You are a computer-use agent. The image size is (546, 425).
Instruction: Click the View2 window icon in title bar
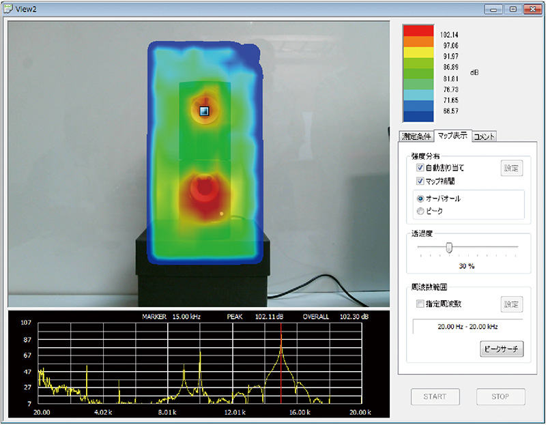click(x=8, y=8)
